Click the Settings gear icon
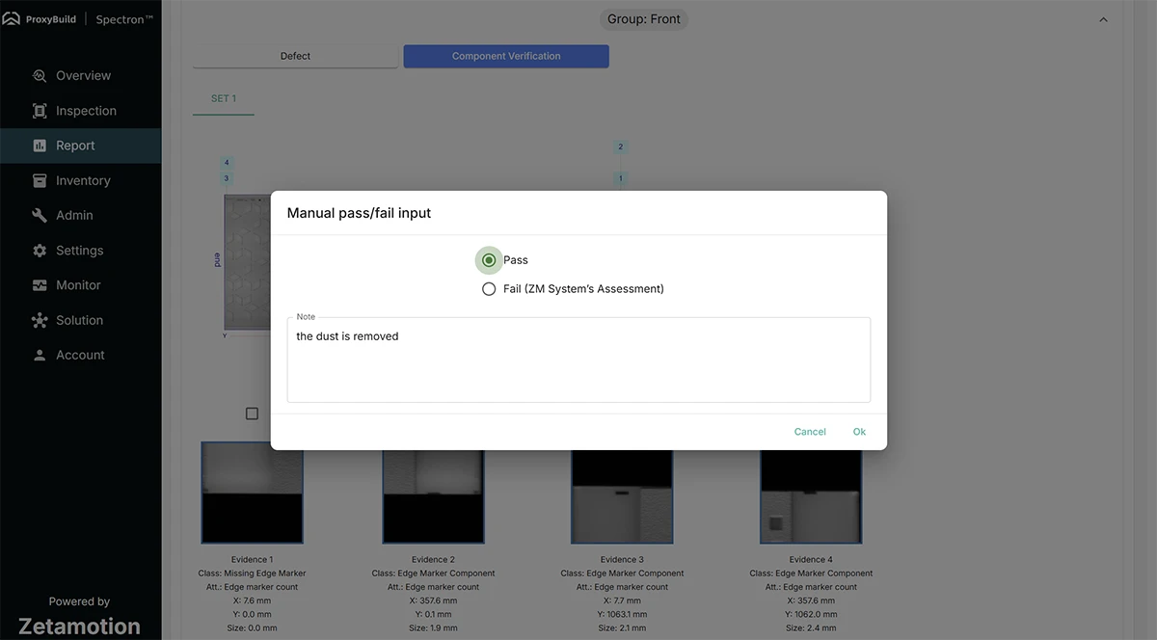Screen dimensions: 1157x640 click(x=40, y=251)
